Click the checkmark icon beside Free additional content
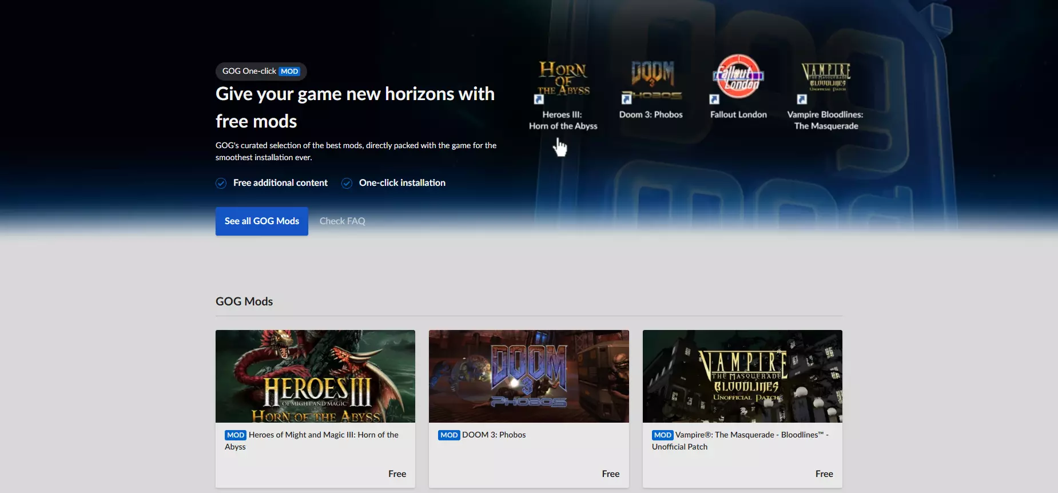The image size is (1058, 493). tap(221, 183)
